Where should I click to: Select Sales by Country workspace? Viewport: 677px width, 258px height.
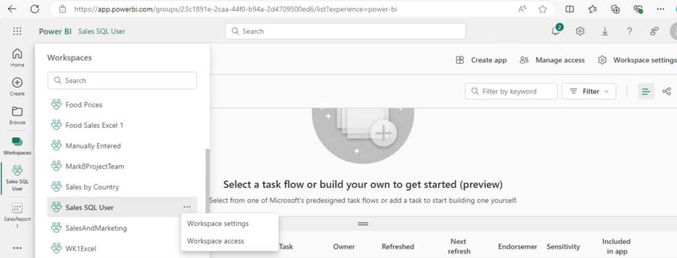122,187
